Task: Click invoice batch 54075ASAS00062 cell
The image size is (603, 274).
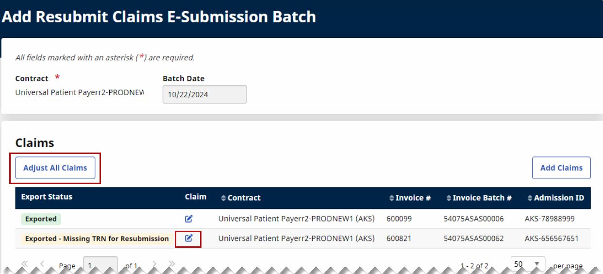Action: pos(473,239)
